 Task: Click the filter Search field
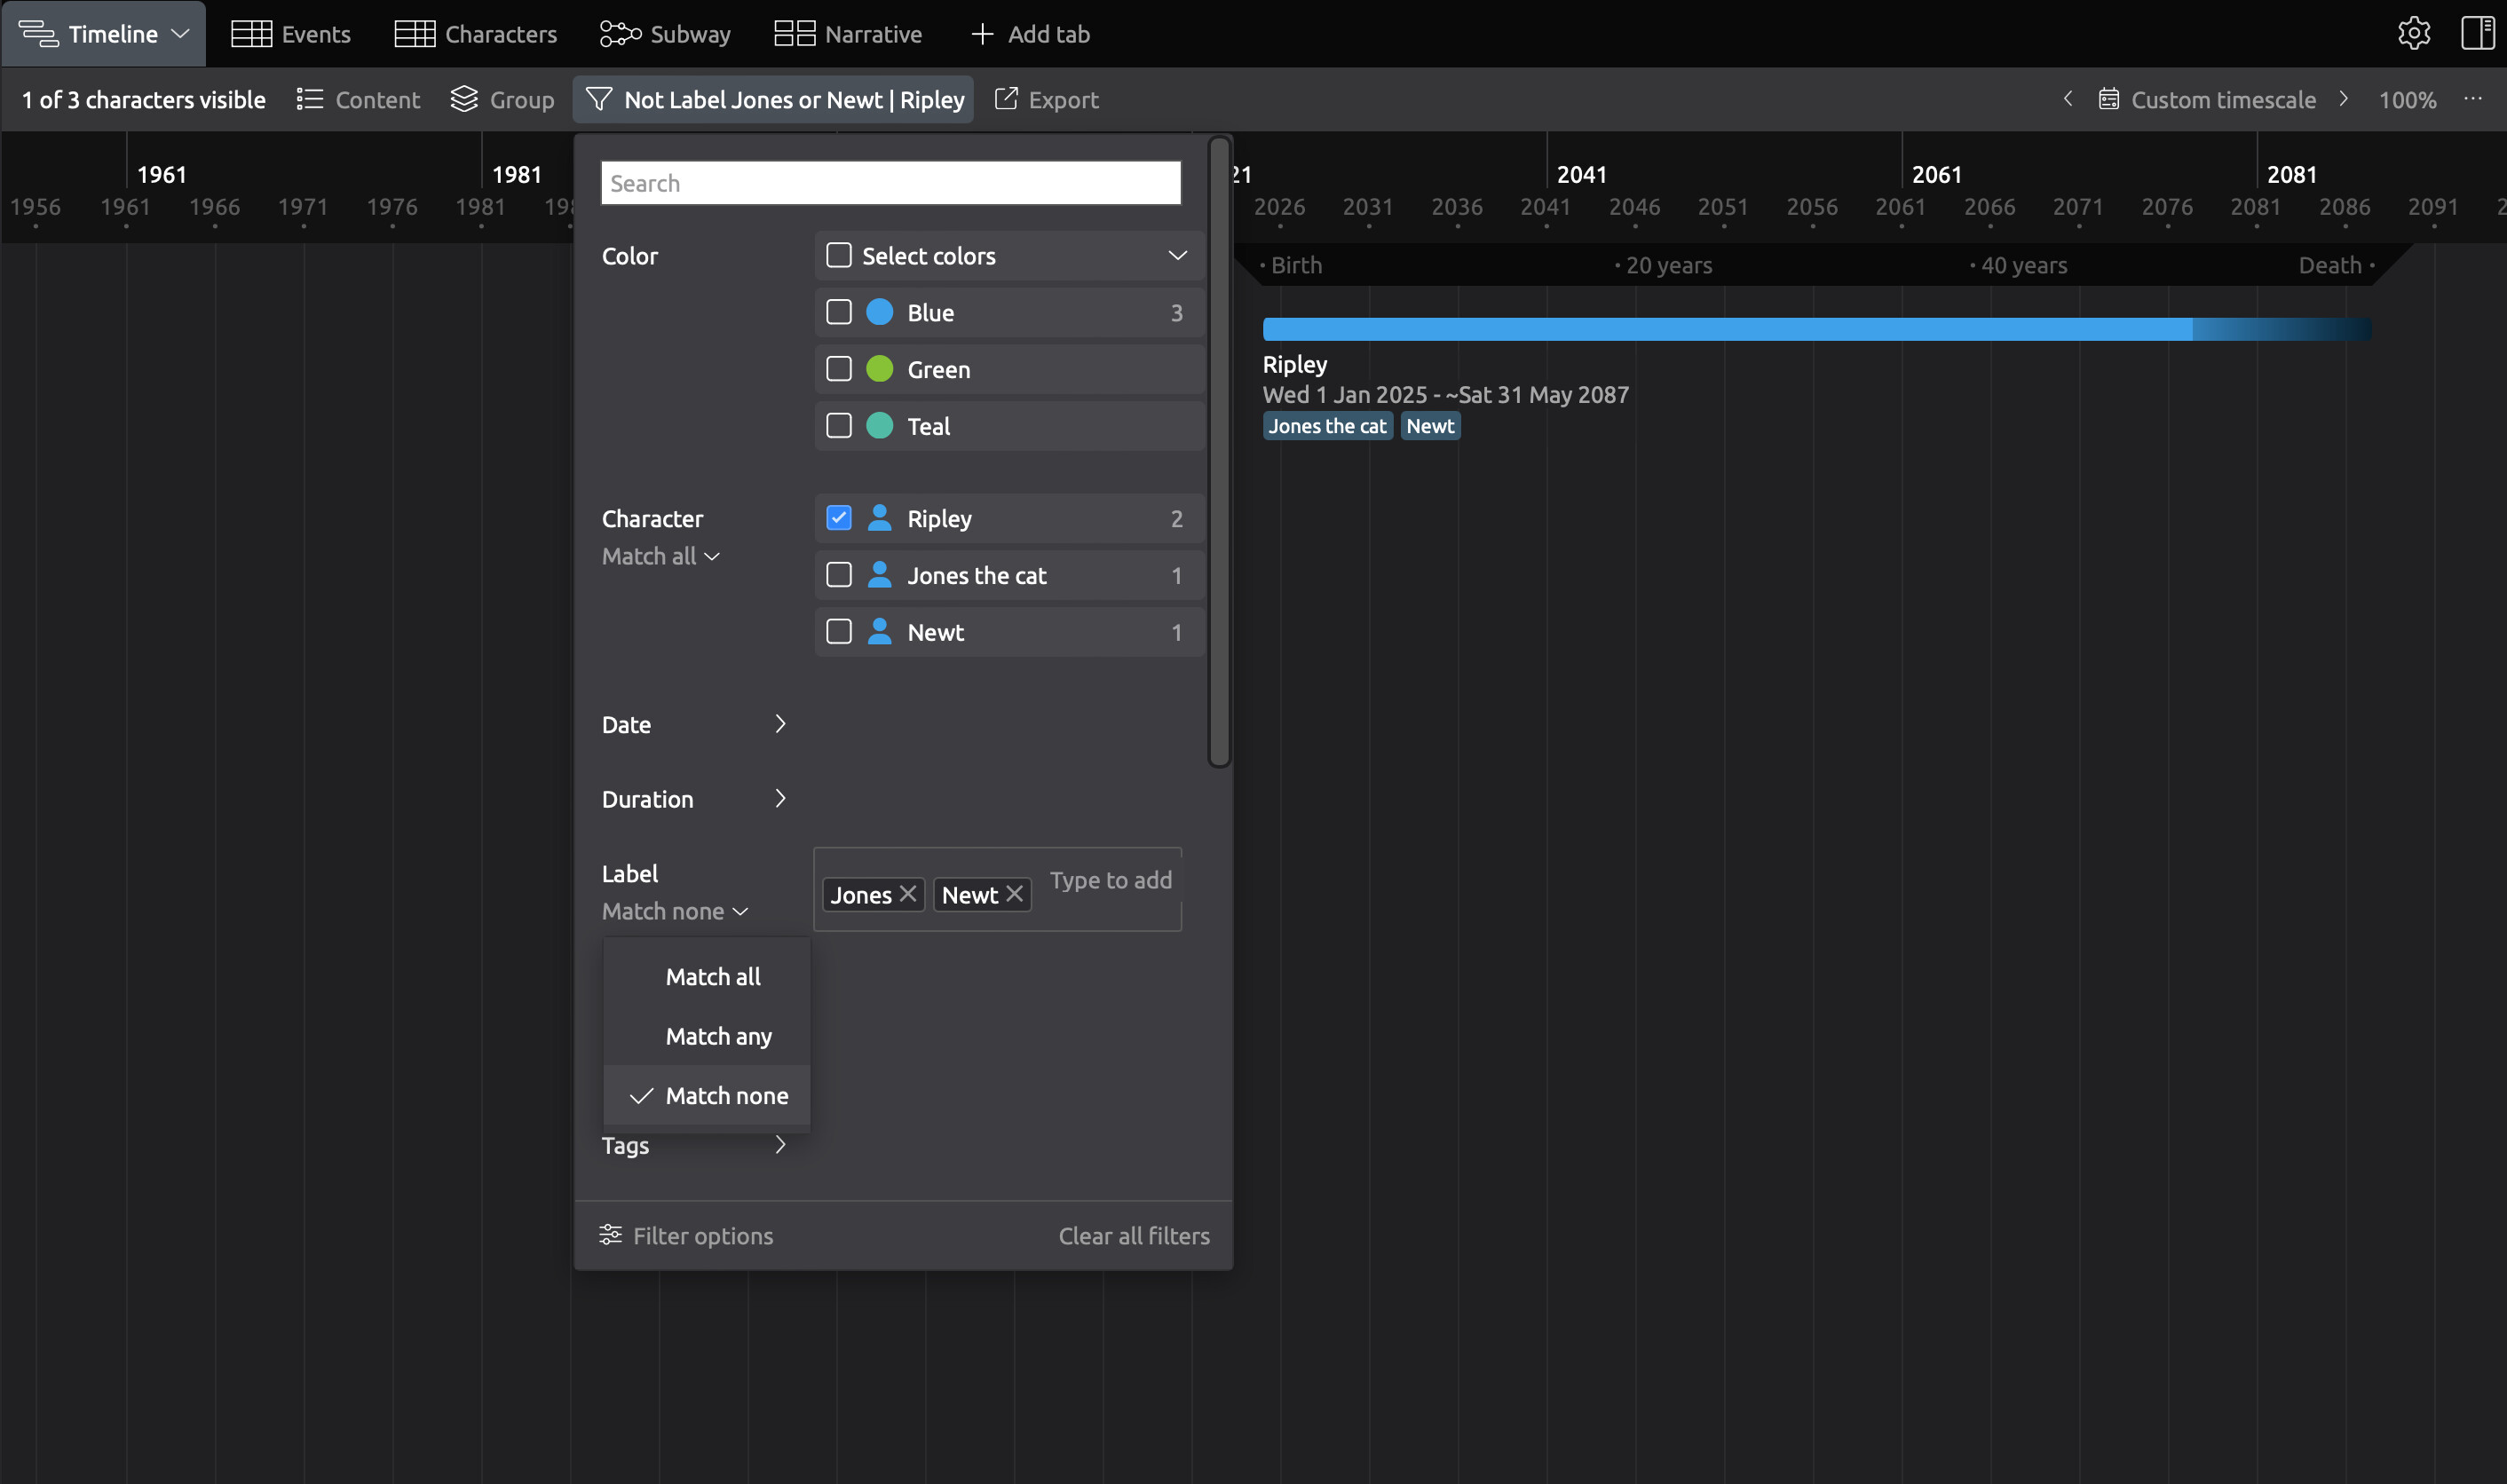pos(890,183)
